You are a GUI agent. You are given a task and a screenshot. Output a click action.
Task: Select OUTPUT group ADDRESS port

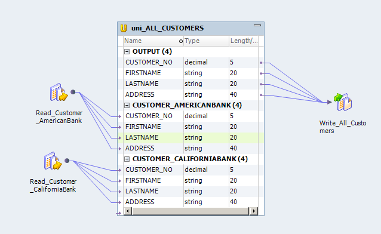(190, 94)
